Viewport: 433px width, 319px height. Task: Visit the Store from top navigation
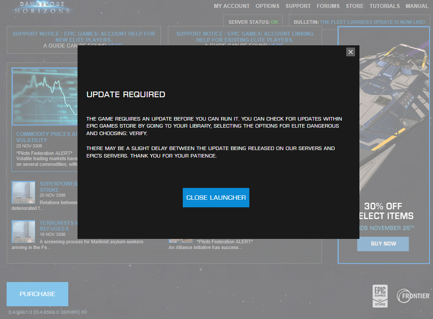tap(355, 6)
